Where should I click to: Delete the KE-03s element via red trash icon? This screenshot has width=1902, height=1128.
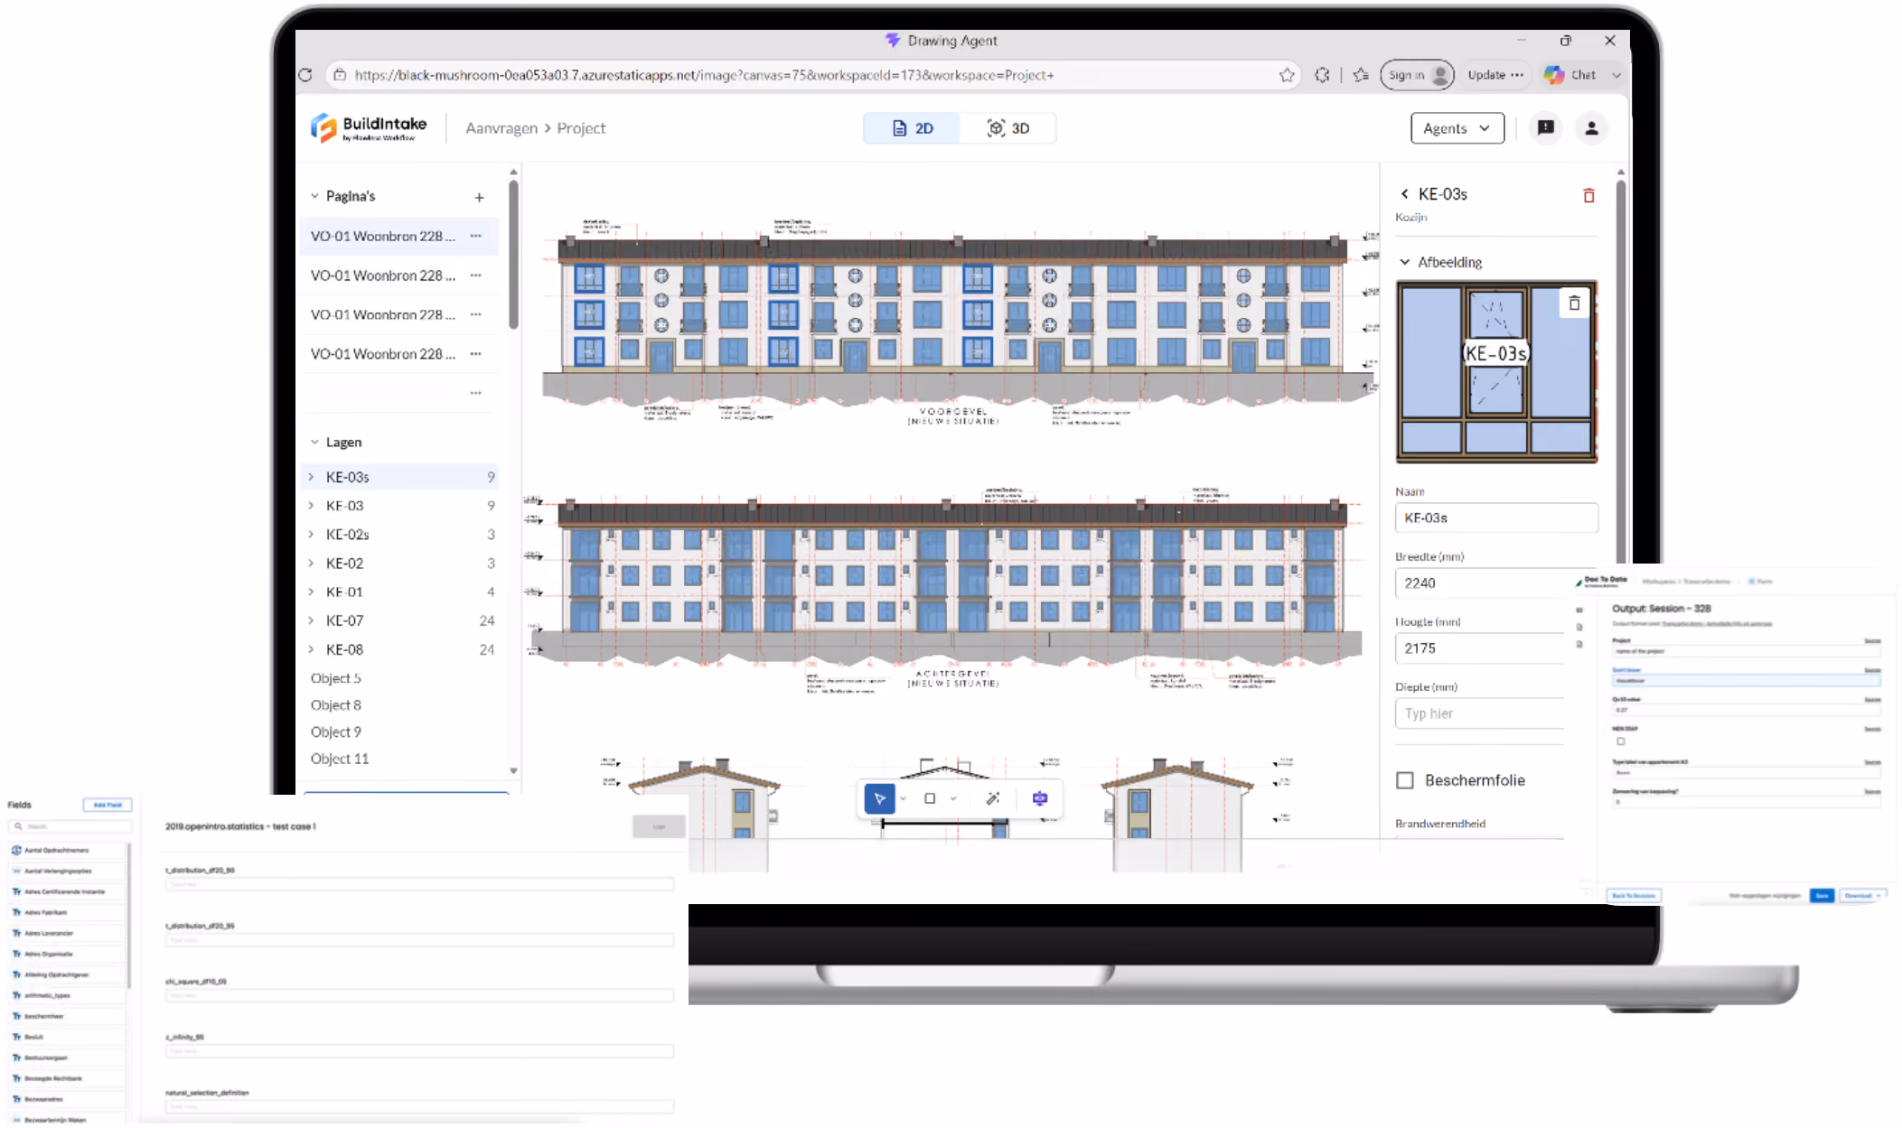[x=1588, y=195]
